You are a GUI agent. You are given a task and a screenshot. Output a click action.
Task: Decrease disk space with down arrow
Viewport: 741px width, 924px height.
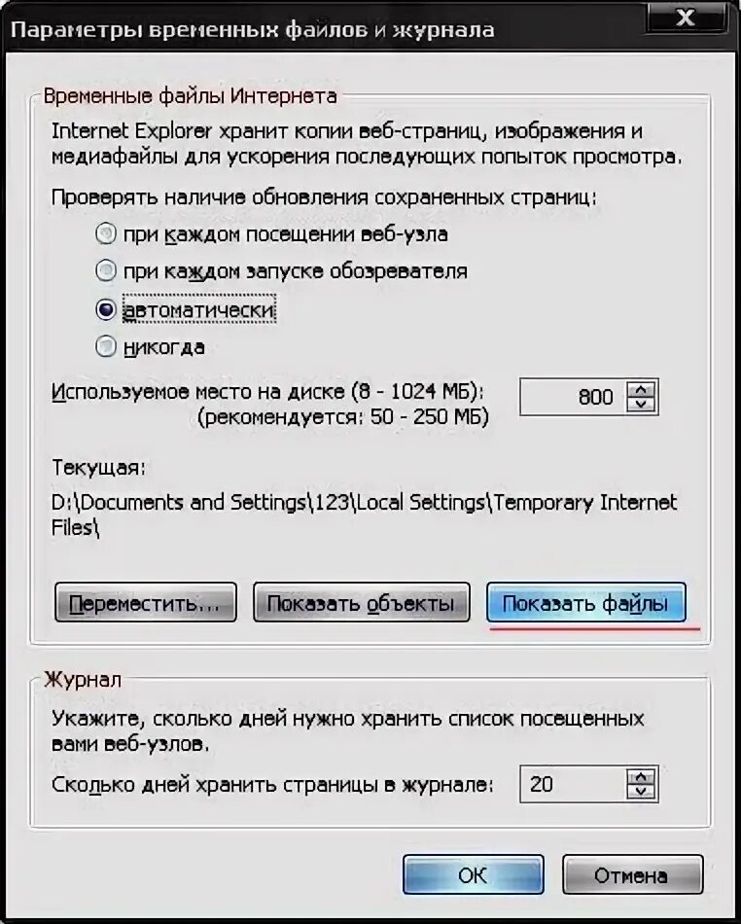(641, 405)
